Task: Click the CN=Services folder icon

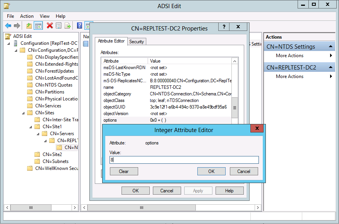Action: pyautogui.click(x=30, y=106)
